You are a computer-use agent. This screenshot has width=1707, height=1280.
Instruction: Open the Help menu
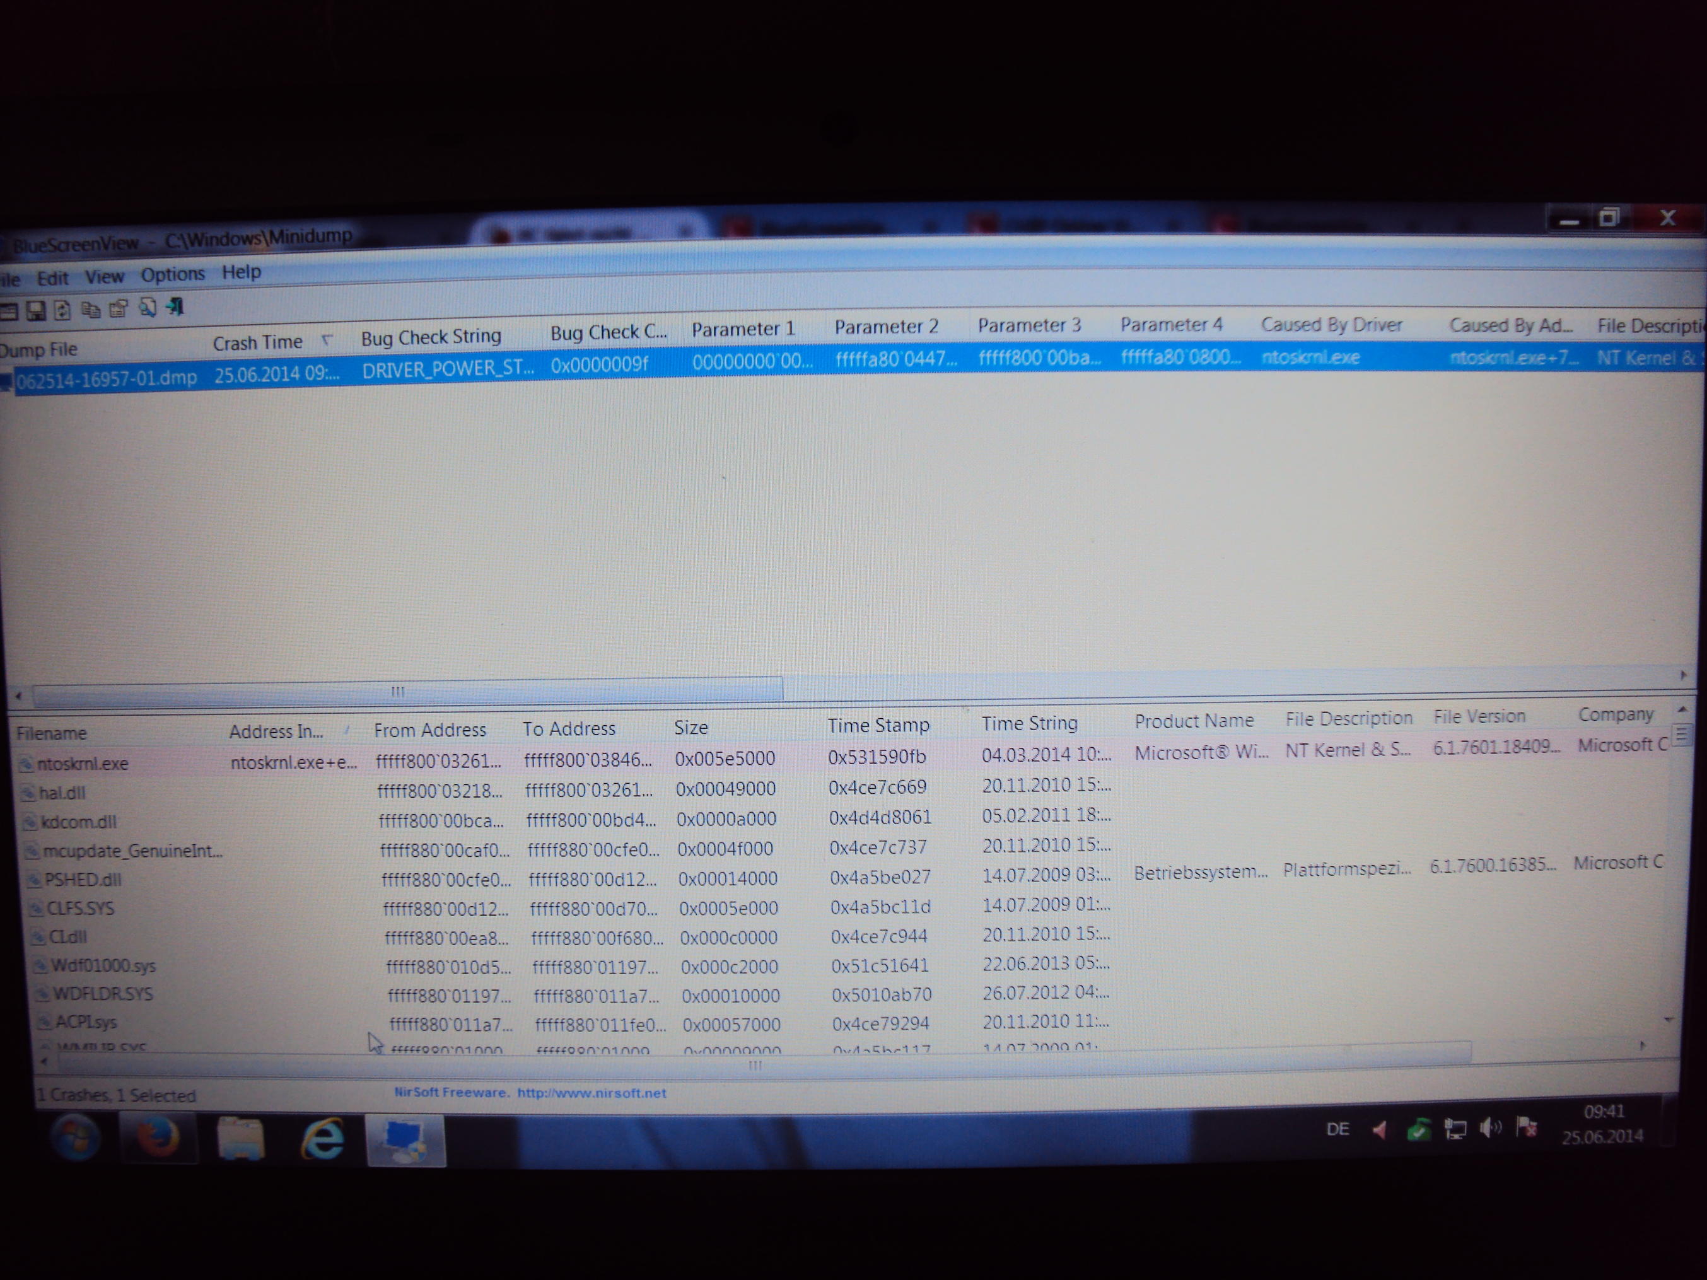(242, 272)
